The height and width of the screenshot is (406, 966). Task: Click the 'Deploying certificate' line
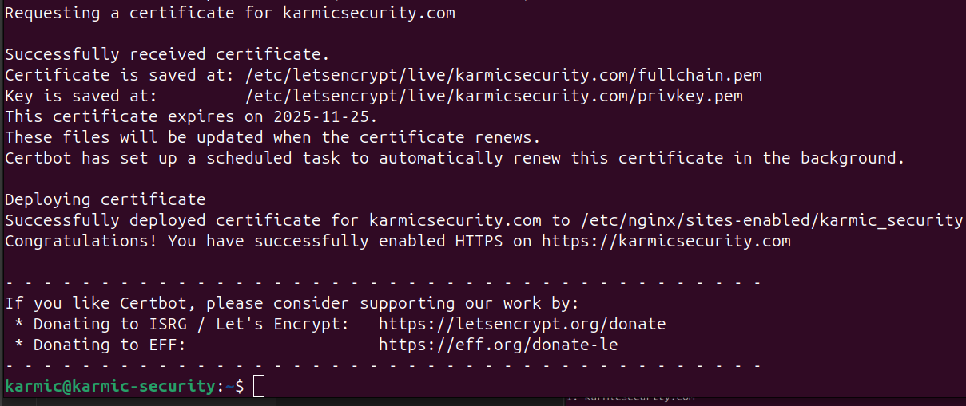tap(105, 199)
